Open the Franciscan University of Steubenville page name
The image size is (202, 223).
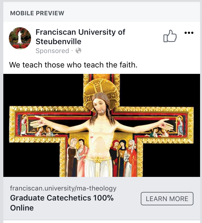point(80,37)
